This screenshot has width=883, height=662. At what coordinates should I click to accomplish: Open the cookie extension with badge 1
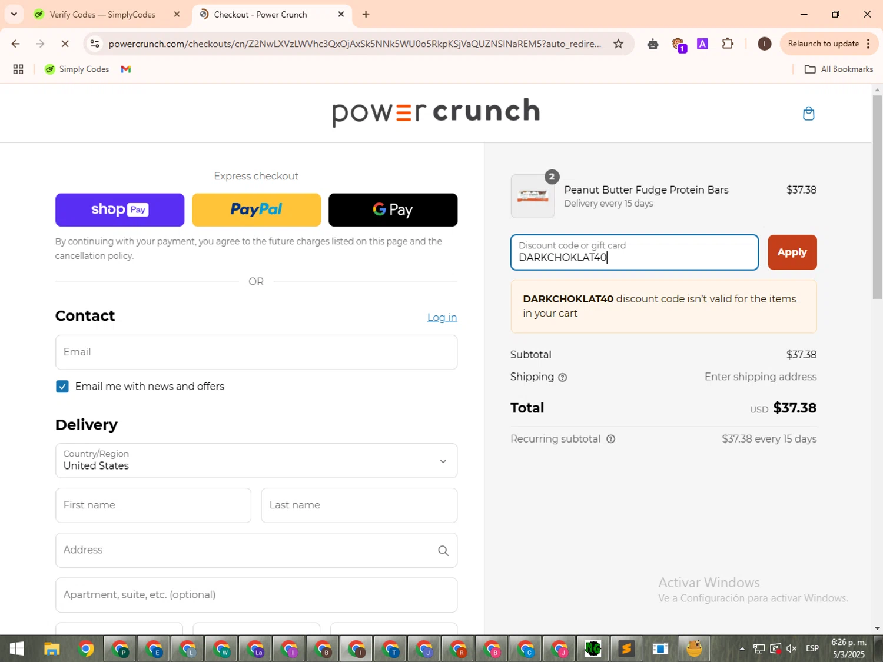pyautogui.click(x=679, y=45)
